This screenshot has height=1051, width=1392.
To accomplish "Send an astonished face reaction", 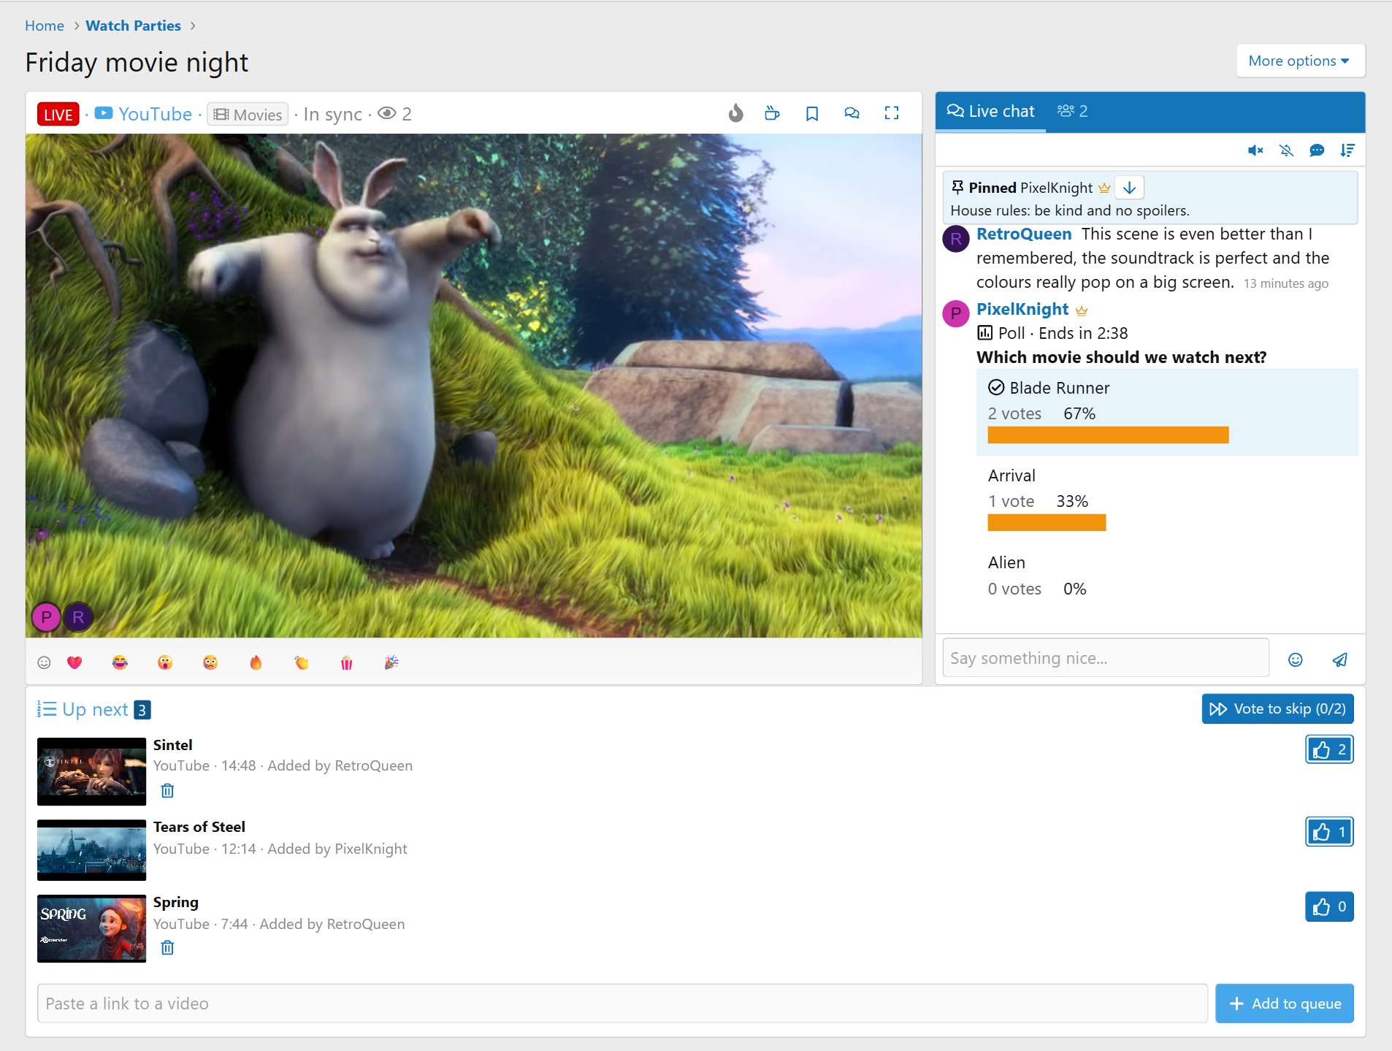I will pos(165,662).
